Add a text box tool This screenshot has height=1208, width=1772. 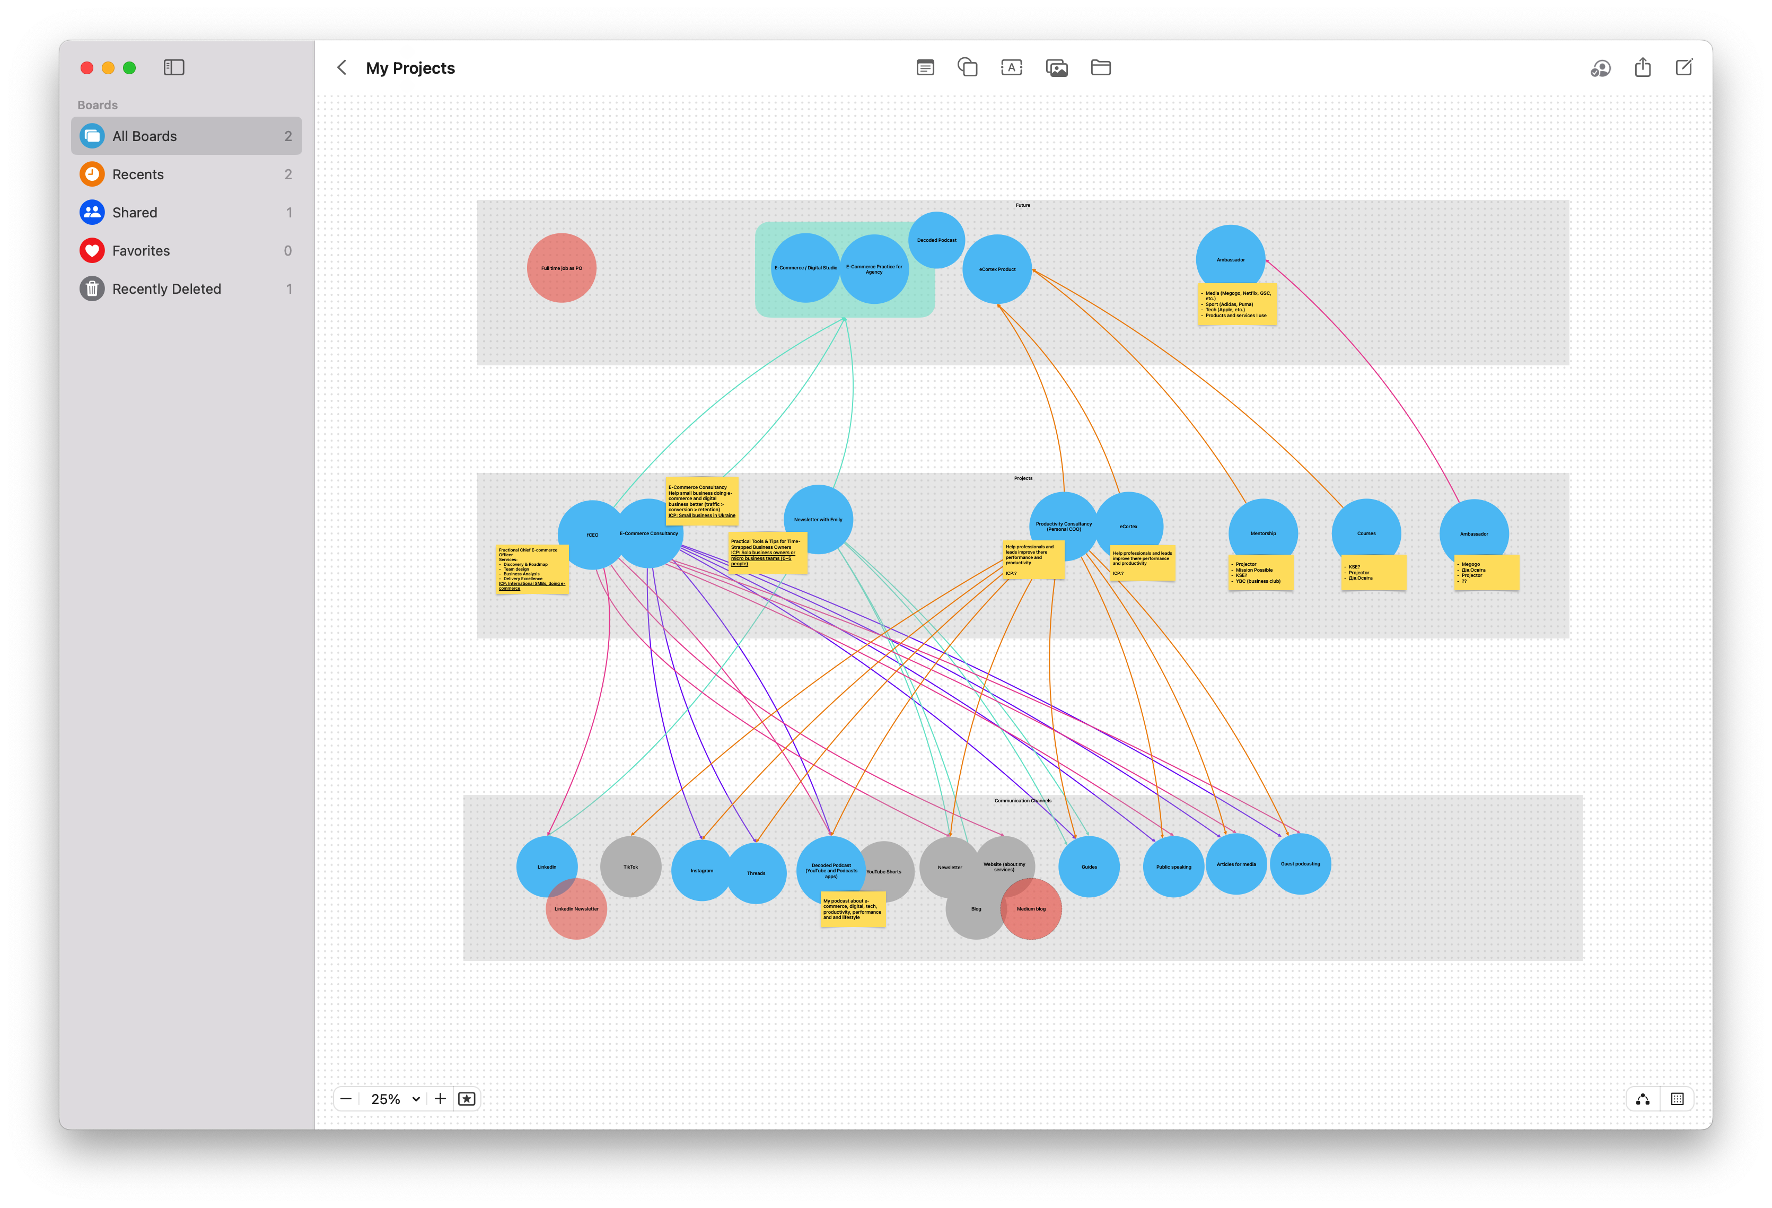1011,68
